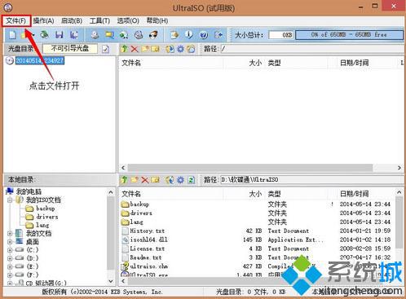Screen dimensions: 406x299
Task: Select lang folder in local tree
Action: tap(42, 225)
